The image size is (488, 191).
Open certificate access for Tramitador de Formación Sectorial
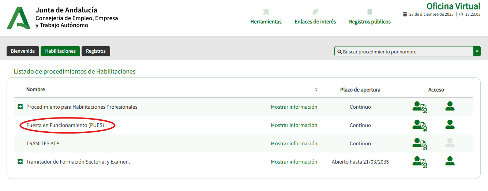point(420,162)
